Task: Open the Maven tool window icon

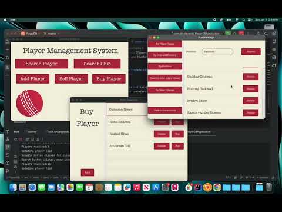Action: coord(274,65)
